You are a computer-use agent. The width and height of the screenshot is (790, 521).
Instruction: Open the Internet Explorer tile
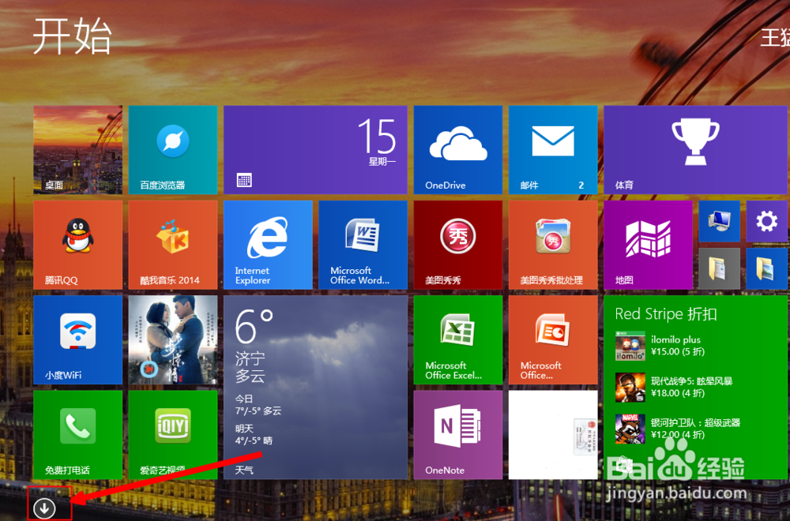click(268, 245)
